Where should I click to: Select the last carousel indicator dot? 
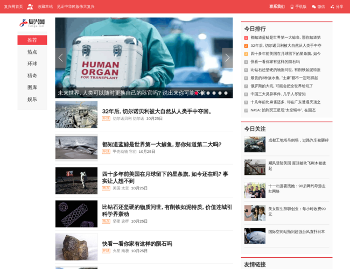point(226,93)
